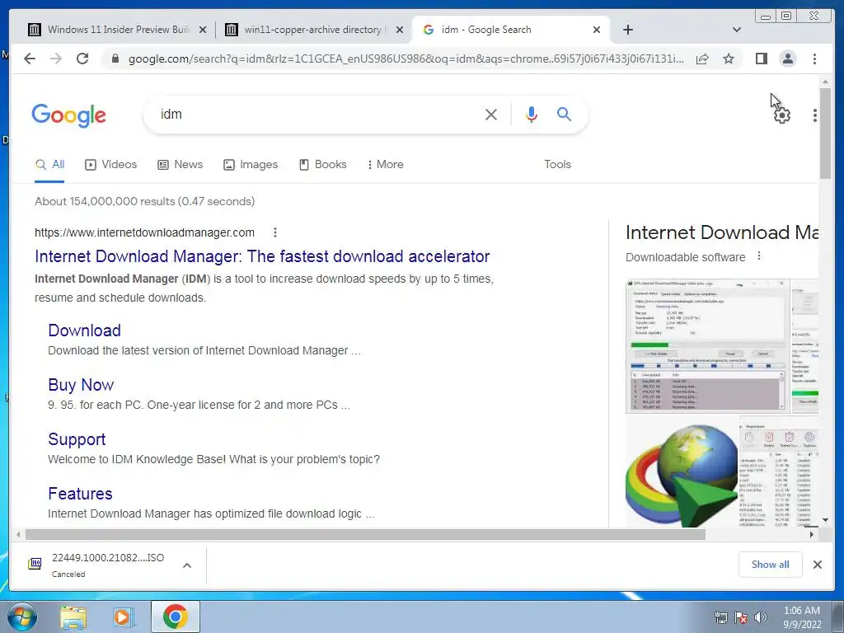Click the forward navigation arrow
Screen dimensions: 844x633
pos(56,59)
